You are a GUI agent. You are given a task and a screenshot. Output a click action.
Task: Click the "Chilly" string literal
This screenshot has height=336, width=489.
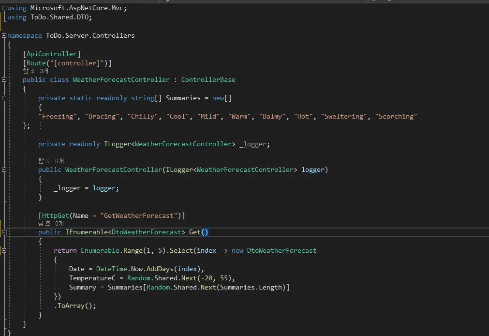(143, 117)
